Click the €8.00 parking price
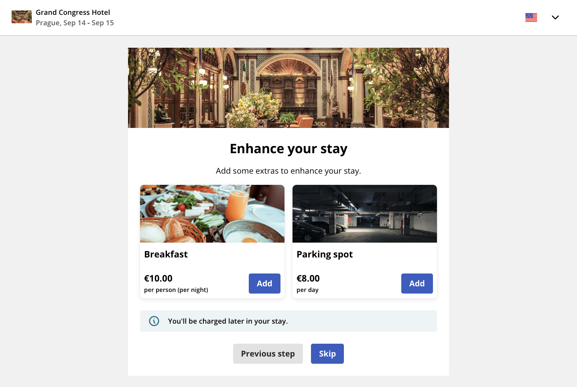The height and width of the screenshot is (387, 577). (x=308, y=278)
